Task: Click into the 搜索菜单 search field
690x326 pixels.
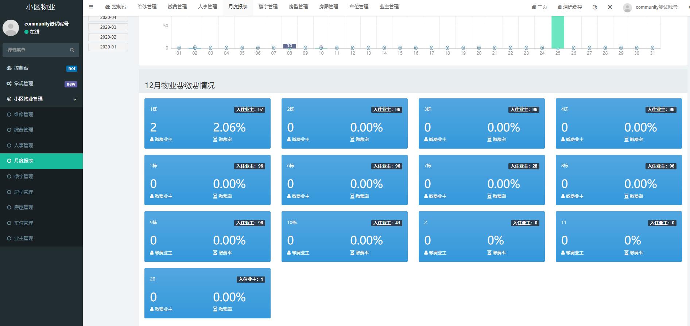Action: [36, 50]
